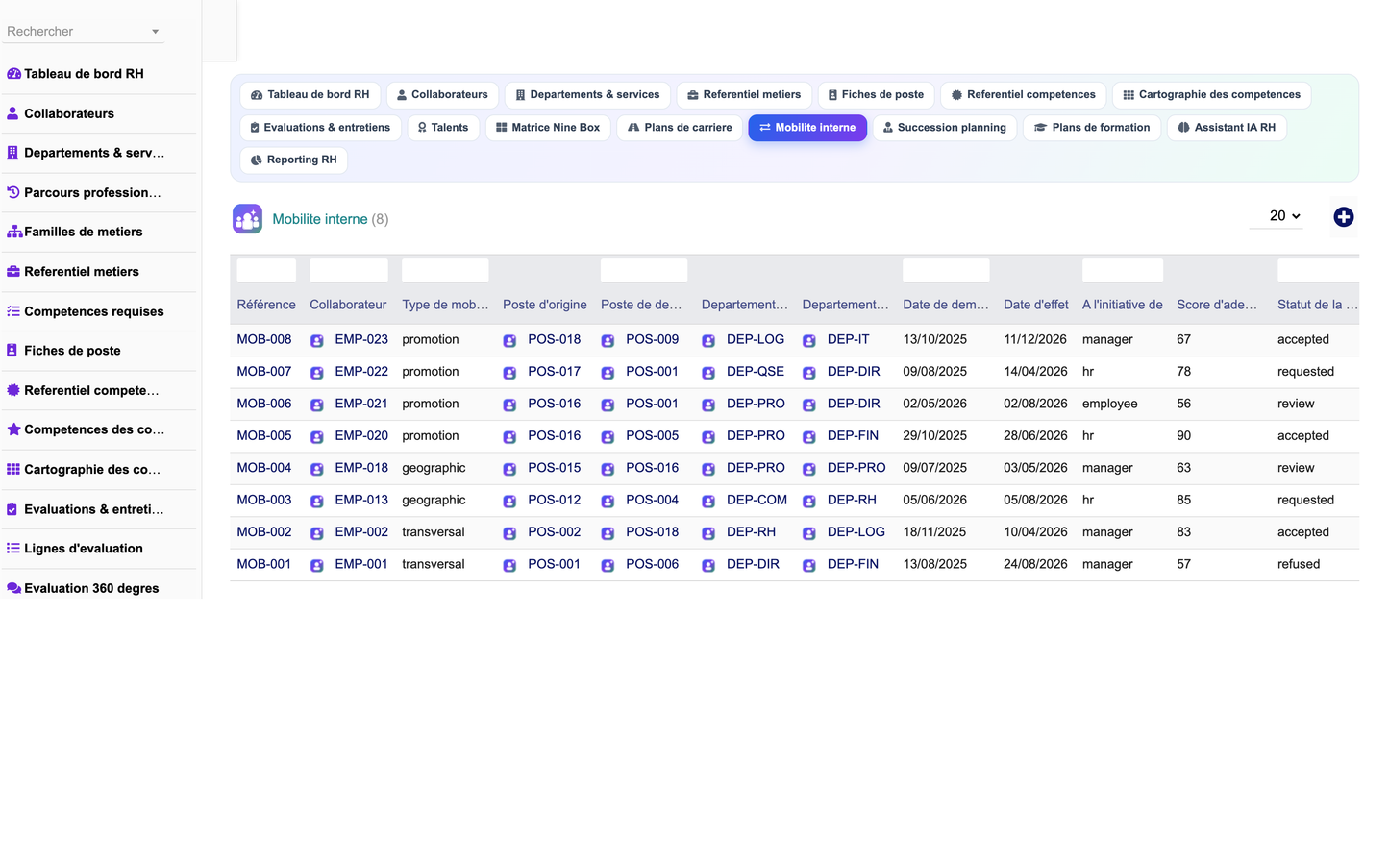Click the Familles de metiers sidebar hierarchy icon
Image resolution: width=1389 pixels, height=859 pixels.
(x=14, y=232)
